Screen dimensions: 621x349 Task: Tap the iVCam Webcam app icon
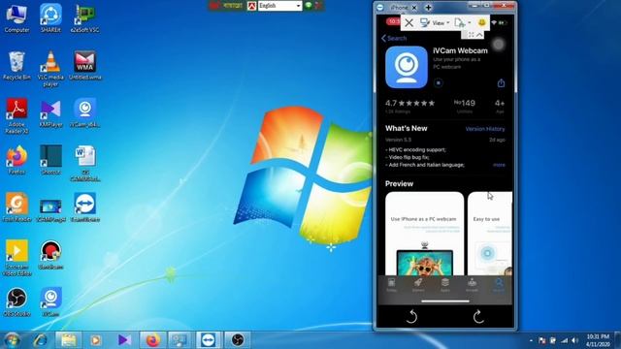(407, 67)
